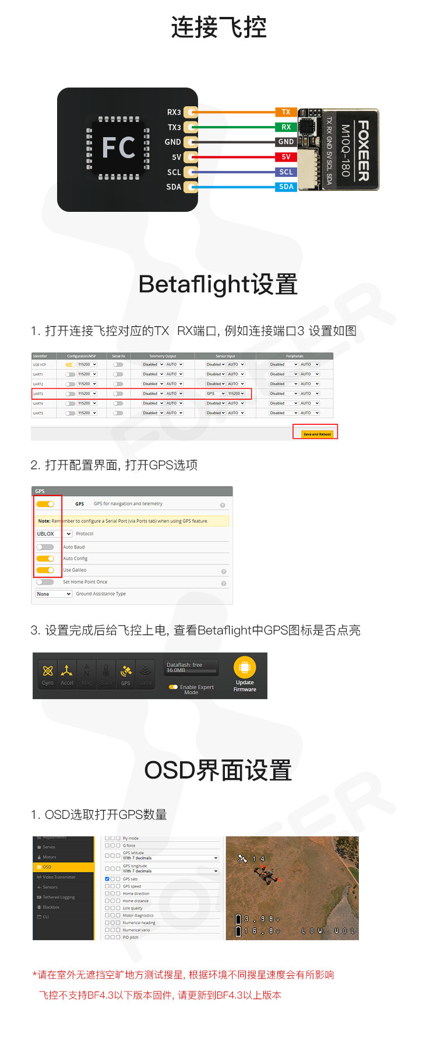This screenshot has height=1054, width=437.
Task: Click the Baro sensor icon
Action: click(106, 674)
